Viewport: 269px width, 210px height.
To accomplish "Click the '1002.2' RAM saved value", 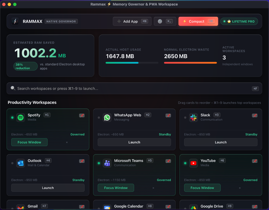I will [35, 53].
